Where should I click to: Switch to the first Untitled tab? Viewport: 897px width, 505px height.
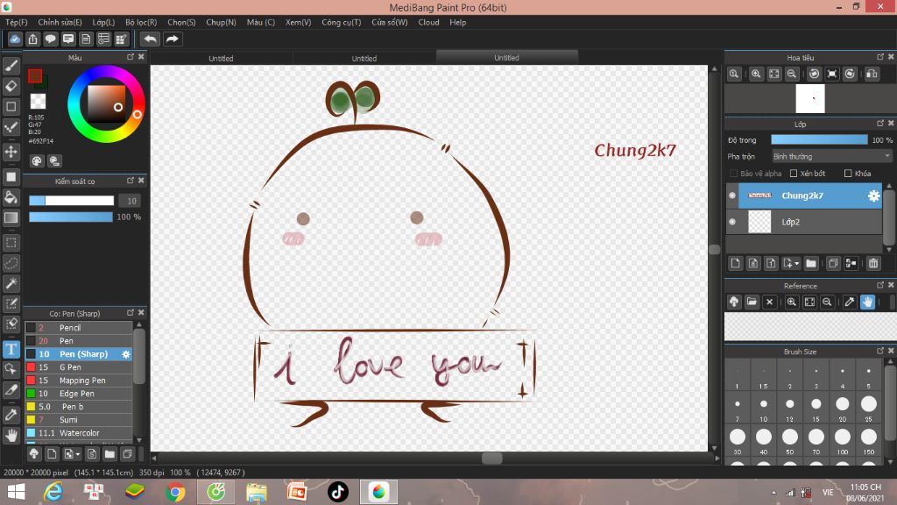221,58
